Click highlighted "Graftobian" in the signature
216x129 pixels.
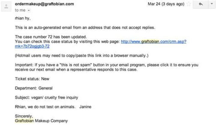pos(24,121)
